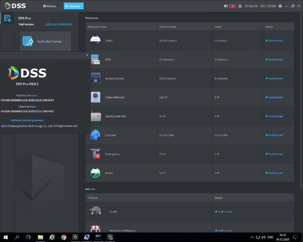Click the client version number text
Image resolution: width=303 pixels, height=242 pixels.
click(x=27, y=111)
